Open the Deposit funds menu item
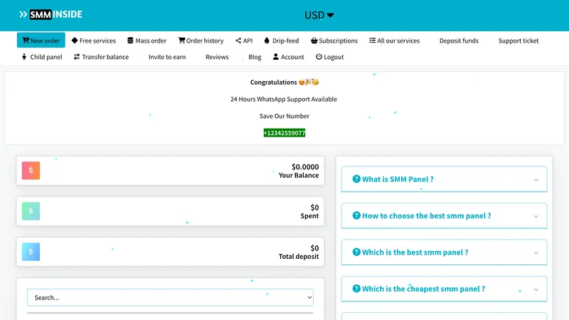The width and height of the screenshot is (569, 320). coord(458,41)
